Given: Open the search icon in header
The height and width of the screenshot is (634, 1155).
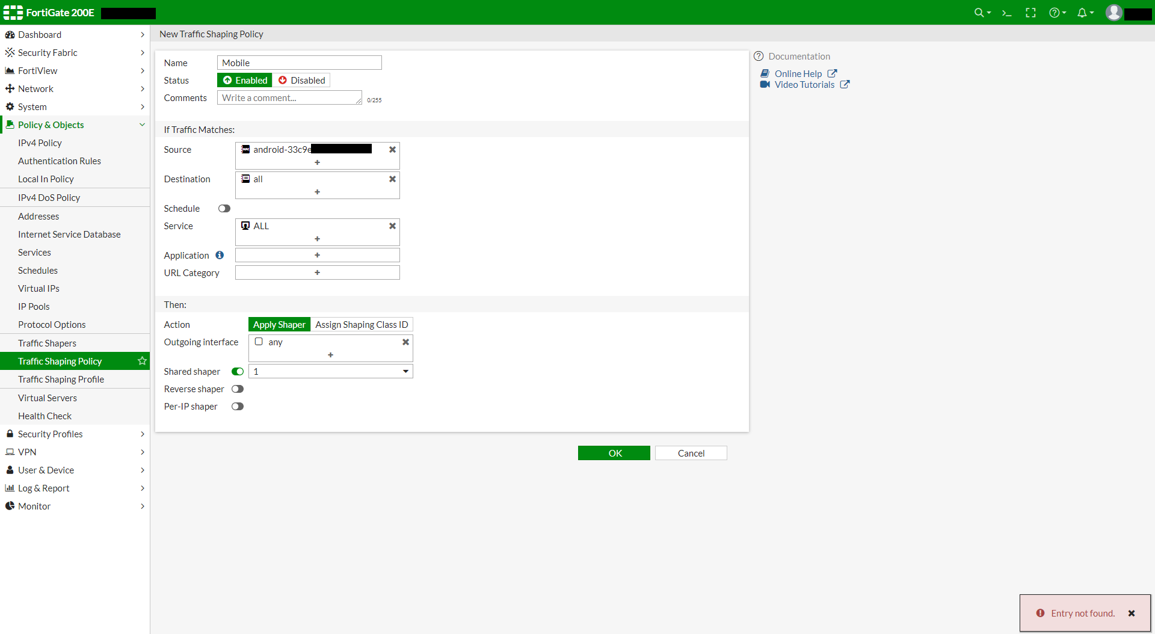Looking at the screenshot, I should [982, 13].
